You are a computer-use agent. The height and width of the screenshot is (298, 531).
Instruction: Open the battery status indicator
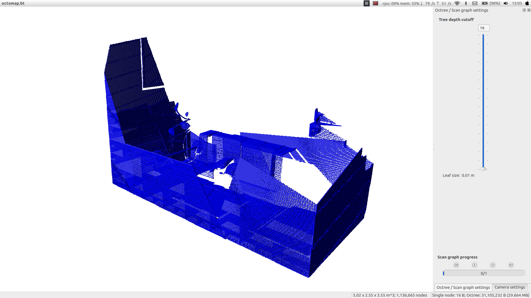pos(491,3)
